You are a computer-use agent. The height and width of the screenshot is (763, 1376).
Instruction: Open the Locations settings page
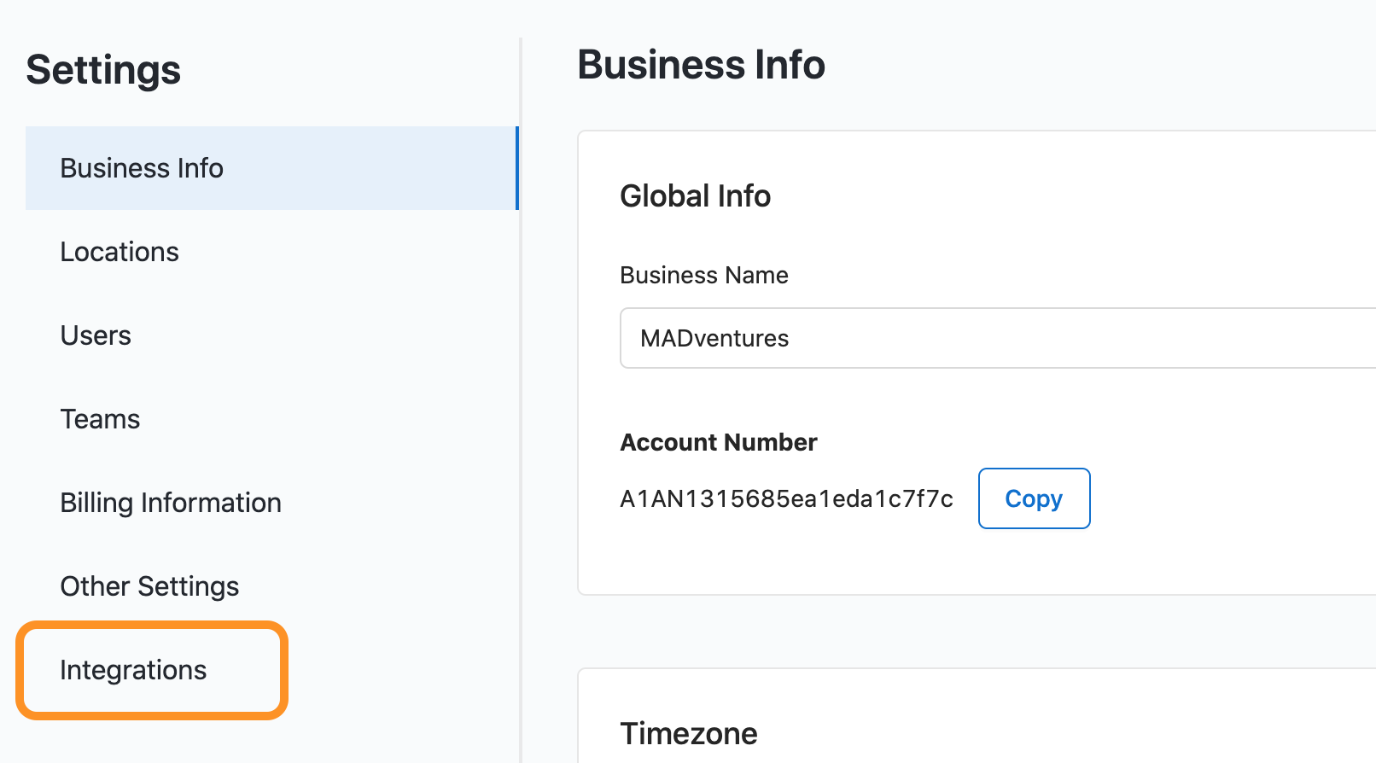(120, 252)
